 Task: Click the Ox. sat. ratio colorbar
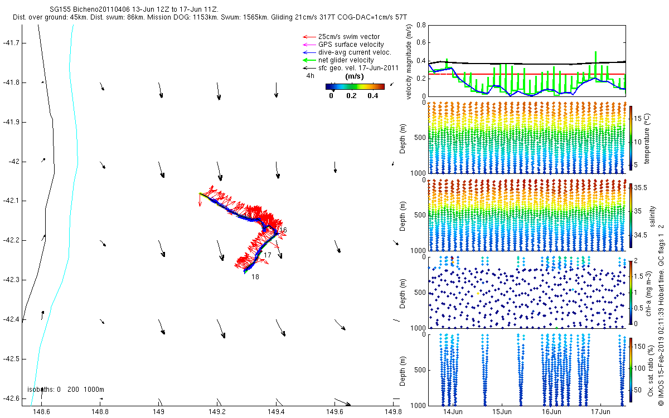click(631, 370)
